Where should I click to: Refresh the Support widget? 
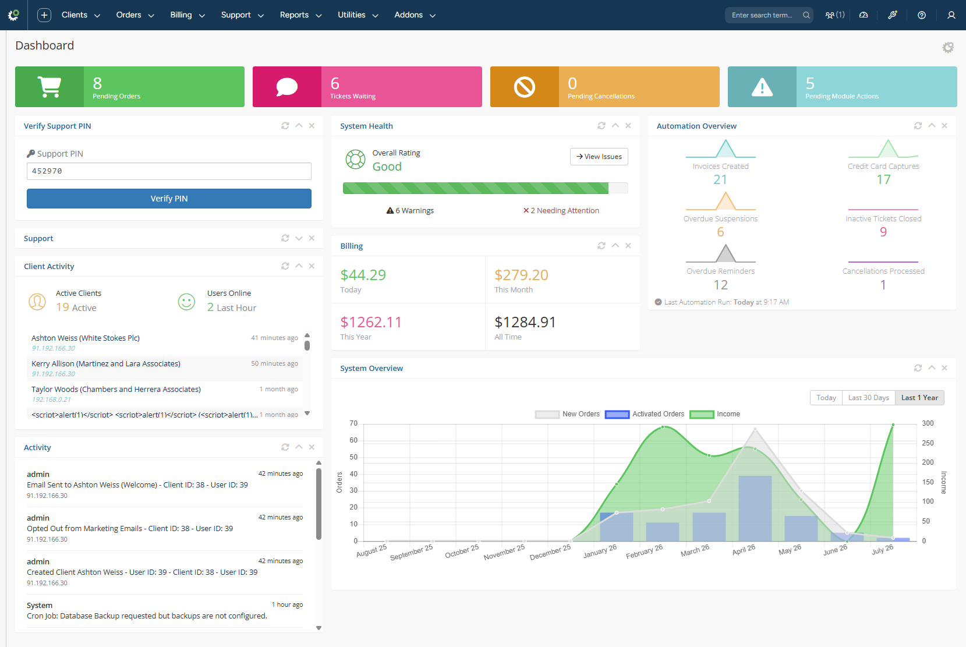pos(285,238)
